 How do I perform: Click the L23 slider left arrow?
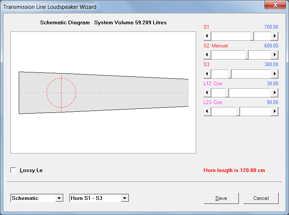pos(207,111)
